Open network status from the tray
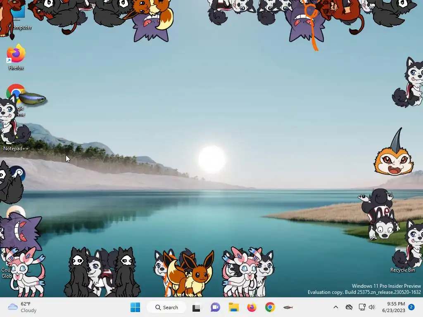Screen dimensions: 423x317 pos(362,307)
